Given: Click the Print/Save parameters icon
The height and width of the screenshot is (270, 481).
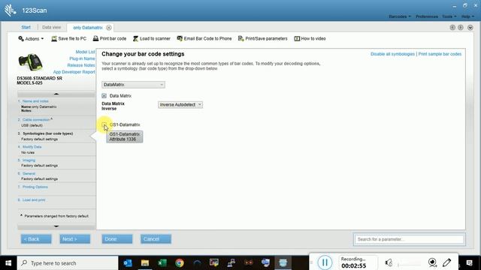Looking at the screenshot, I should coord(241,38).
